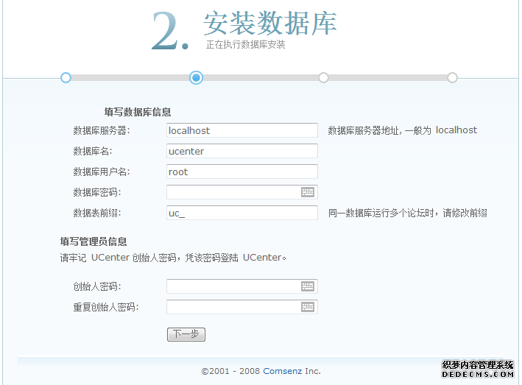Click the 下一步 button

point(186,334)
